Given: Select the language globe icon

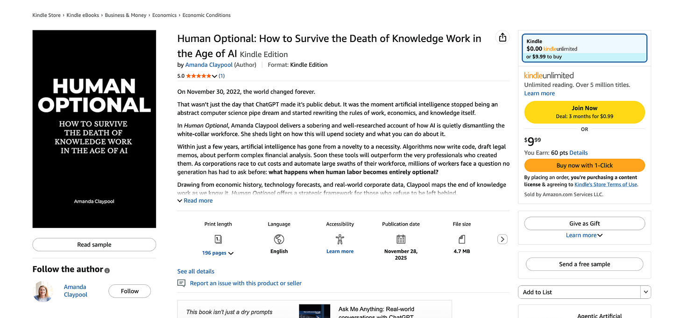Looking at the screenshot, I should (x=279, y=239).
